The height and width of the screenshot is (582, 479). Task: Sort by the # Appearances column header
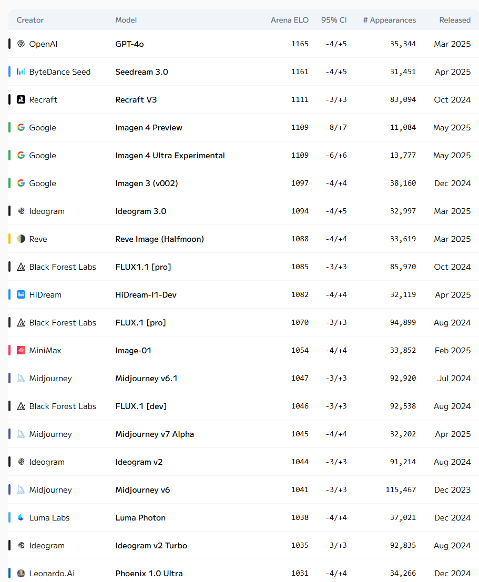(x=390, y=20)
